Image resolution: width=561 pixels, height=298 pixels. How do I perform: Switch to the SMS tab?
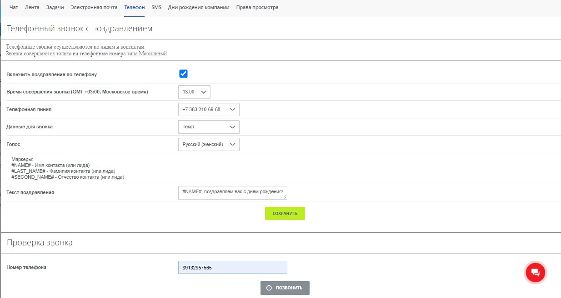tap(156, 7)
